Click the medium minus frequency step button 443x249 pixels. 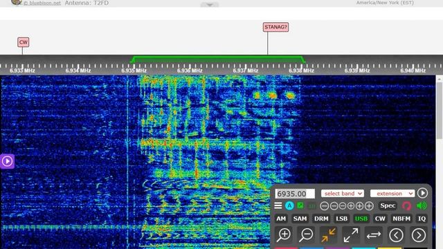(x=334, y=206)
